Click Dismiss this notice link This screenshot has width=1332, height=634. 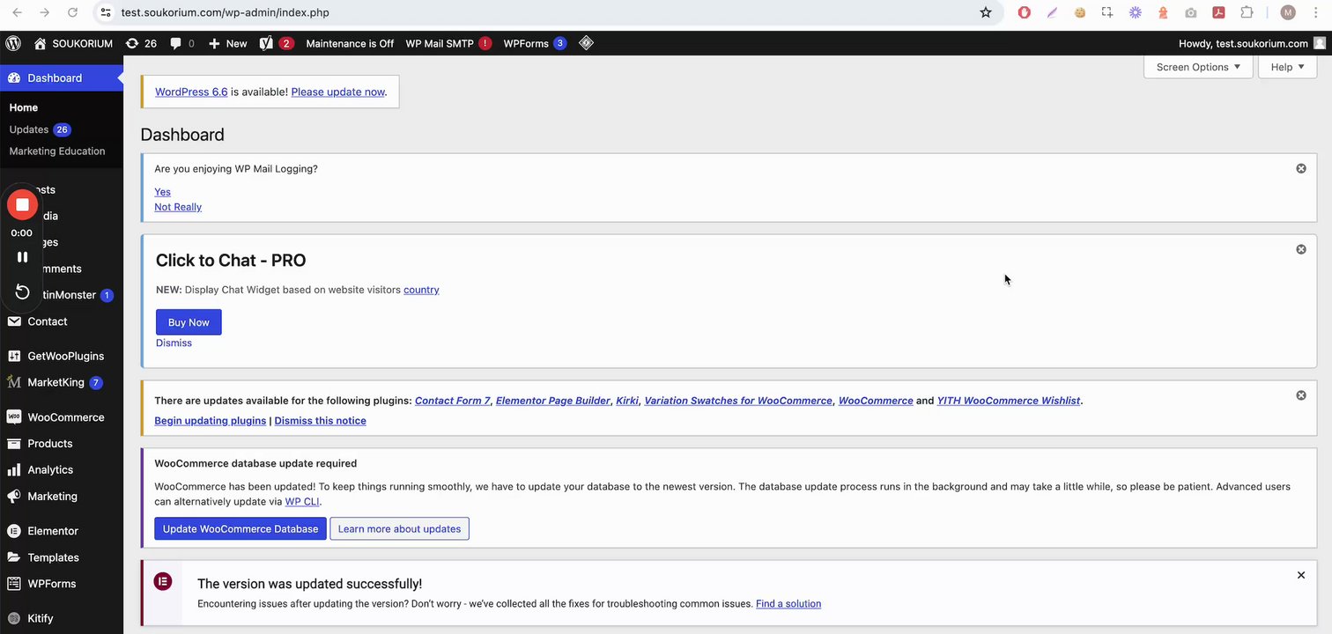[320, 421]
